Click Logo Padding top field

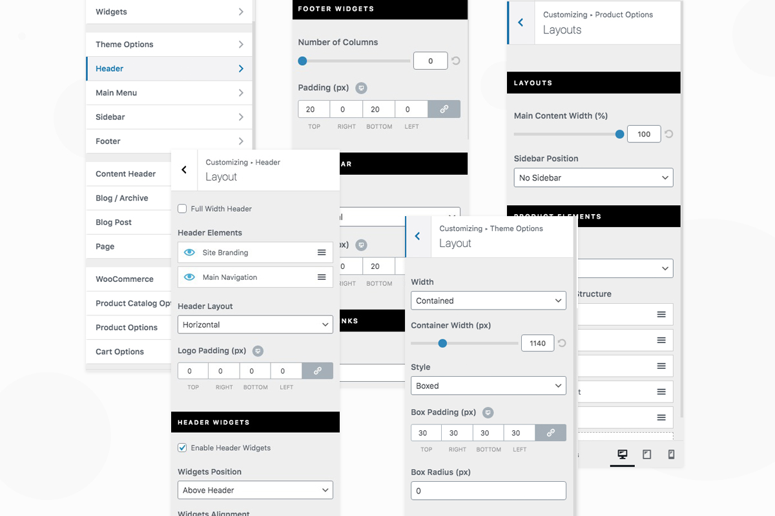[x=193, y=371]
